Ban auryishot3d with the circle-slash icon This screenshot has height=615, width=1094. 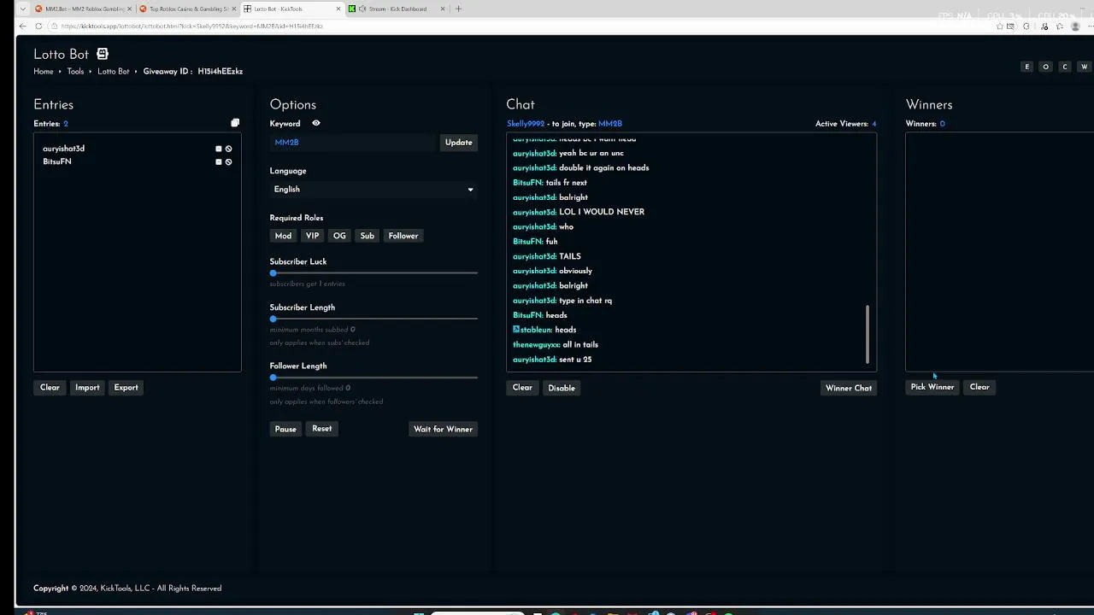tap(228, 149)
